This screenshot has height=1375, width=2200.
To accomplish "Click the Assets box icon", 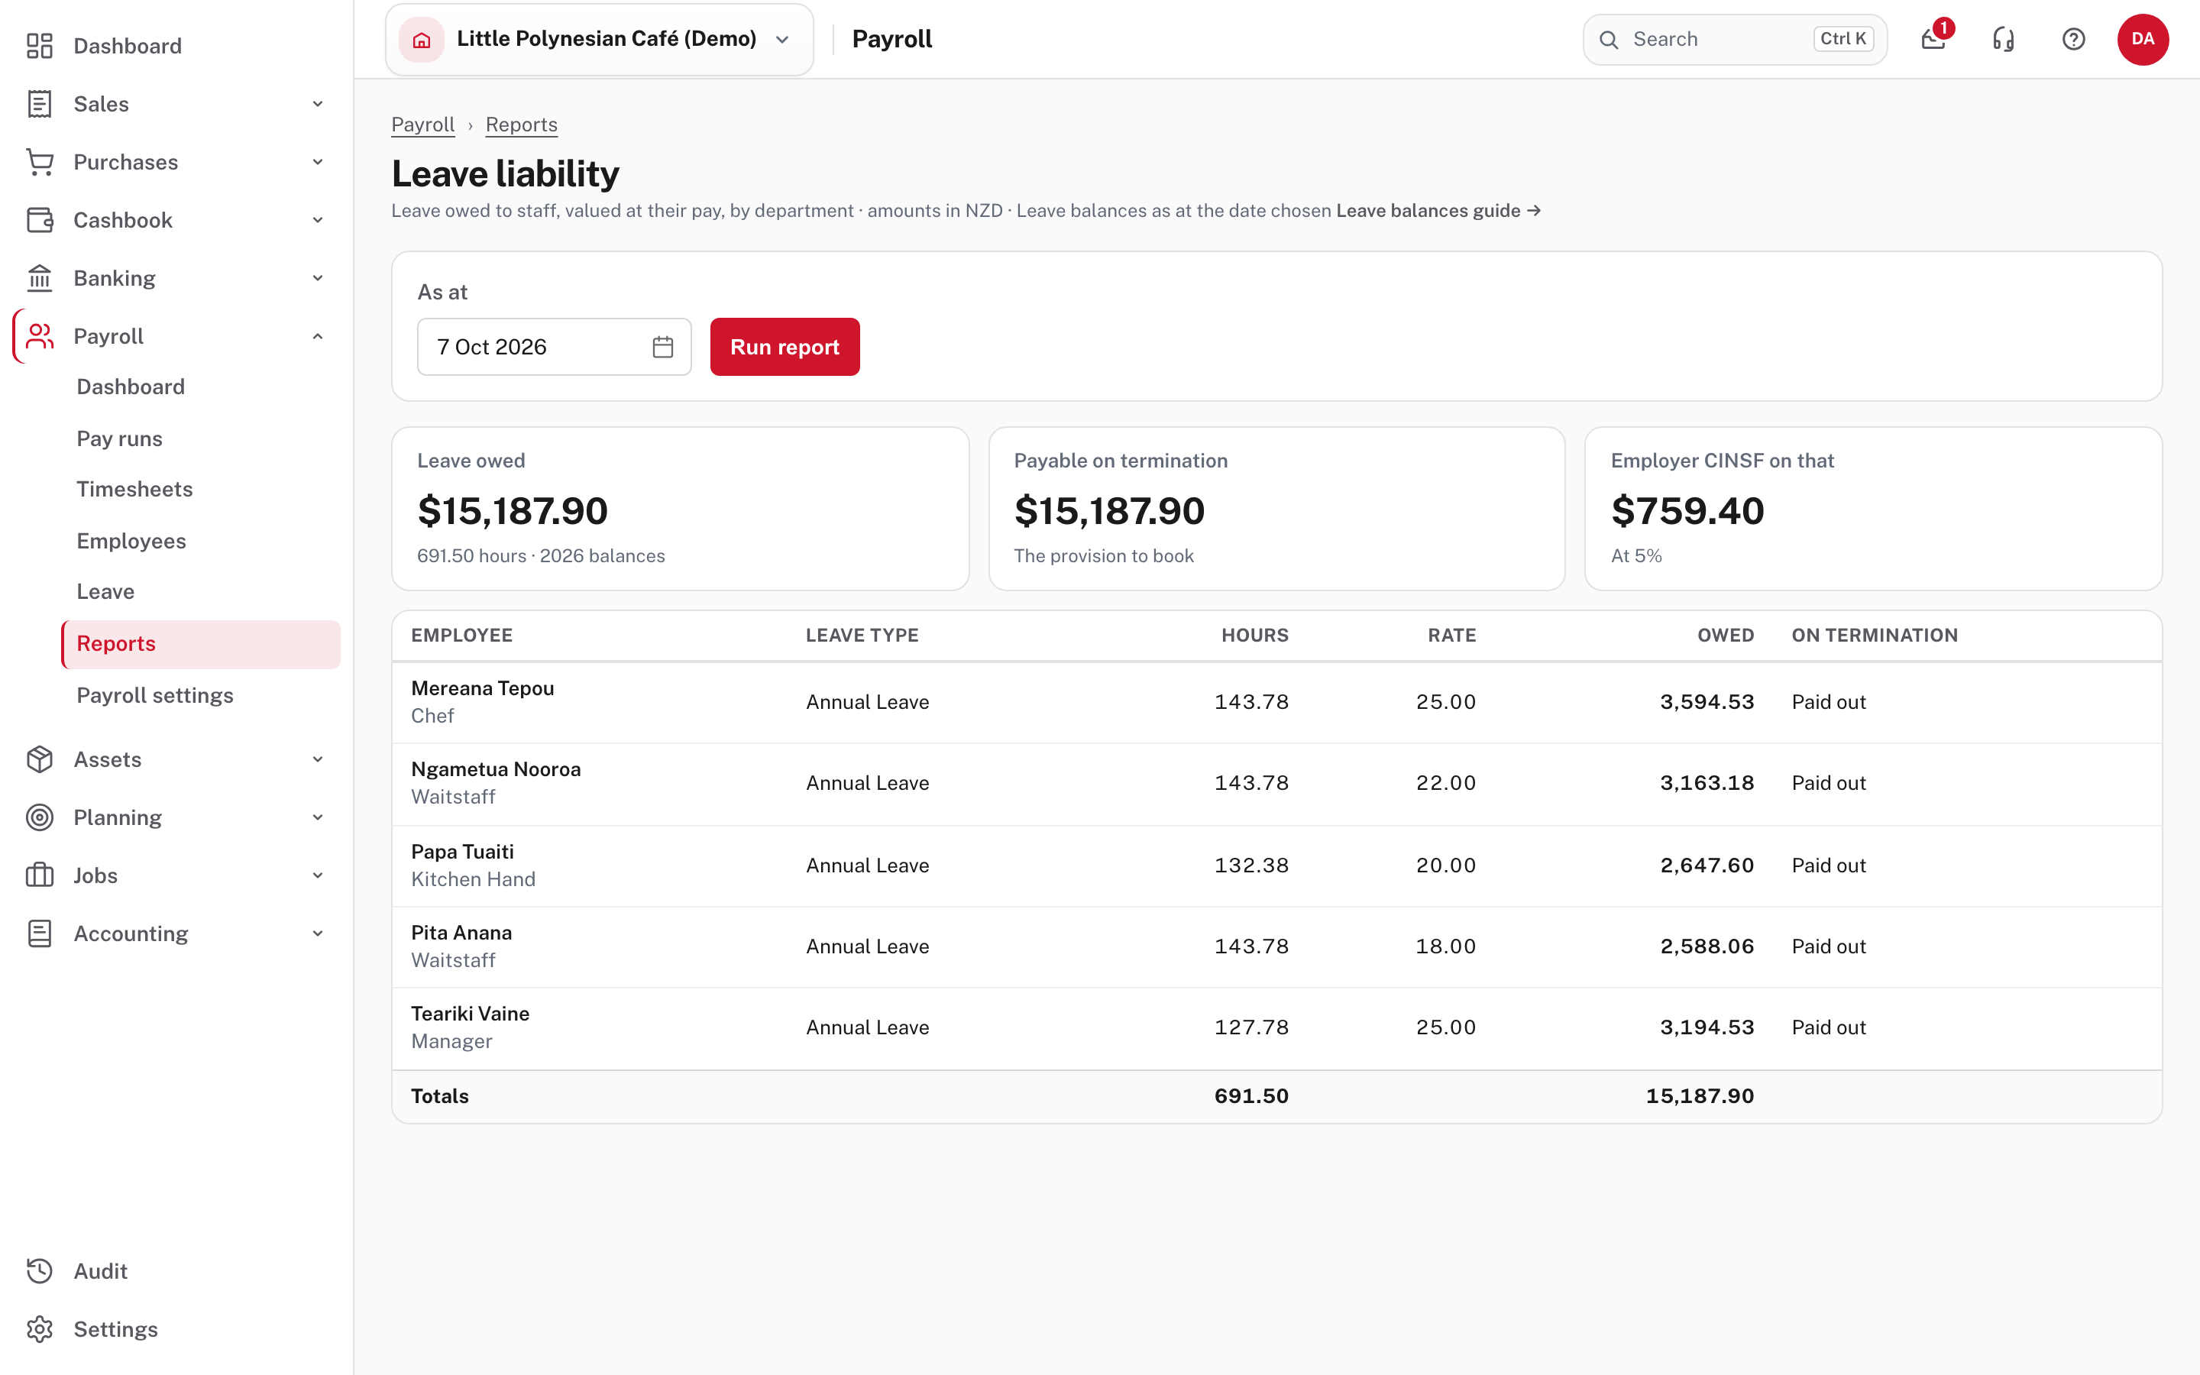I will pyautogui.click(x=39, y=759).
